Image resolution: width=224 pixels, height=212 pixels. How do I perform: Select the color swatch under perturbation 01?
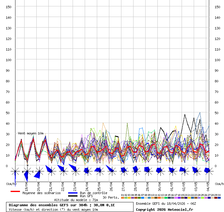pos(122,198)
